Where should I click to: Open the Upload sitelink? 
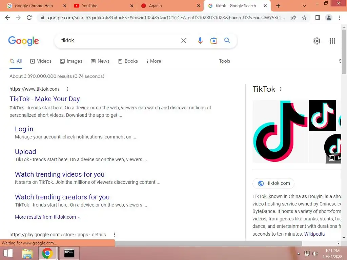point(25,152)
